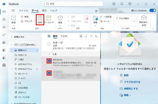158x104 pixels.
Task: Click the 検索 search box
Action: (x=74, y=4)
